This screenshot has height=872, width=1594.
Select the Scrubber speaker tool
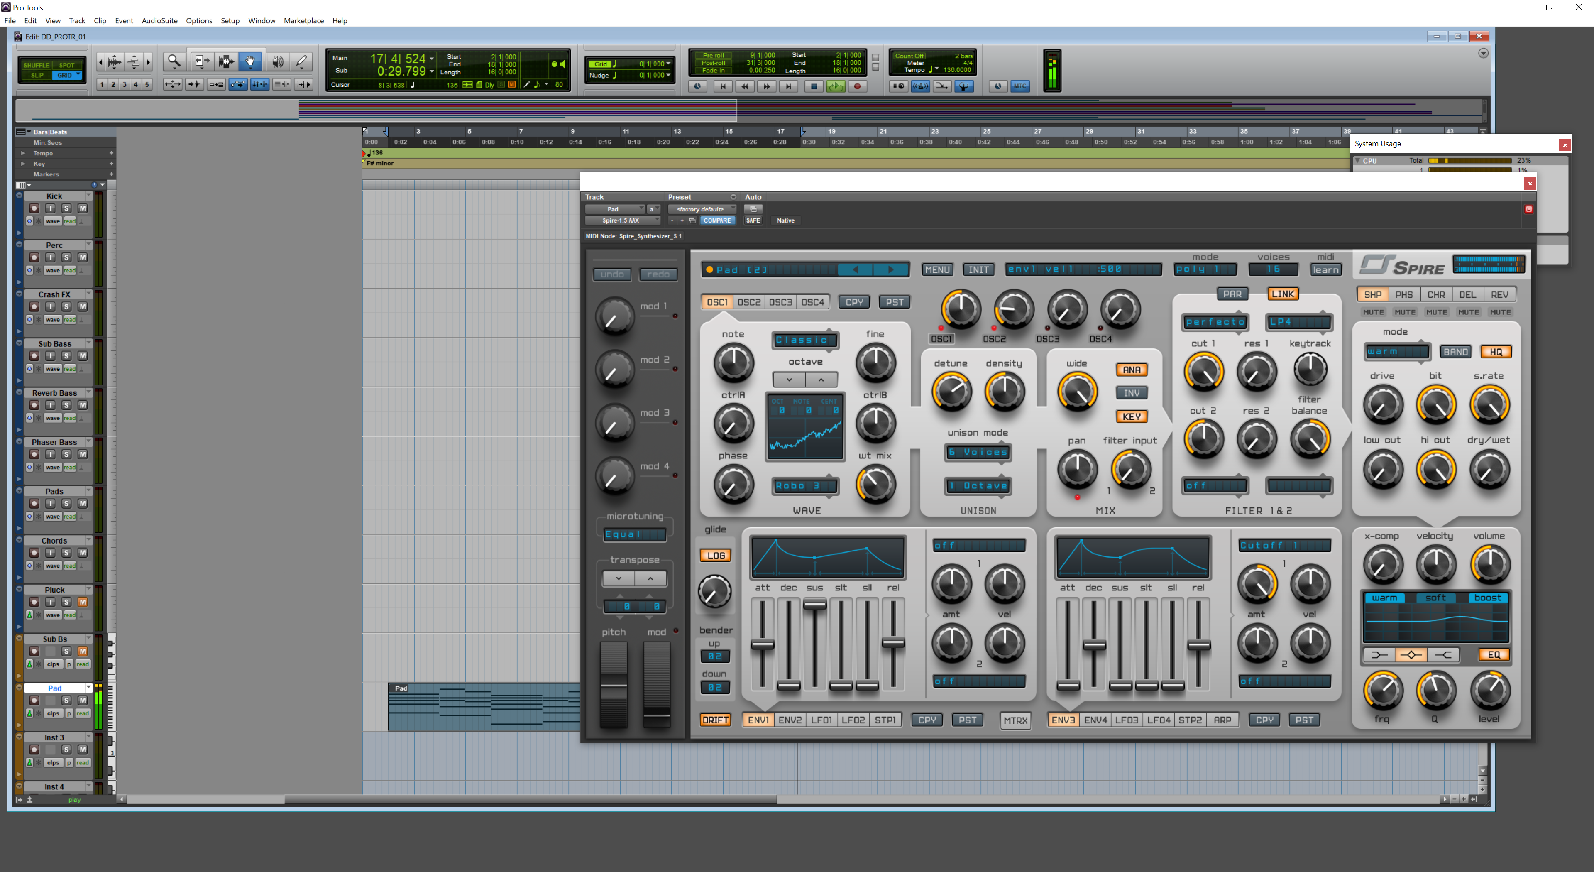277,61
